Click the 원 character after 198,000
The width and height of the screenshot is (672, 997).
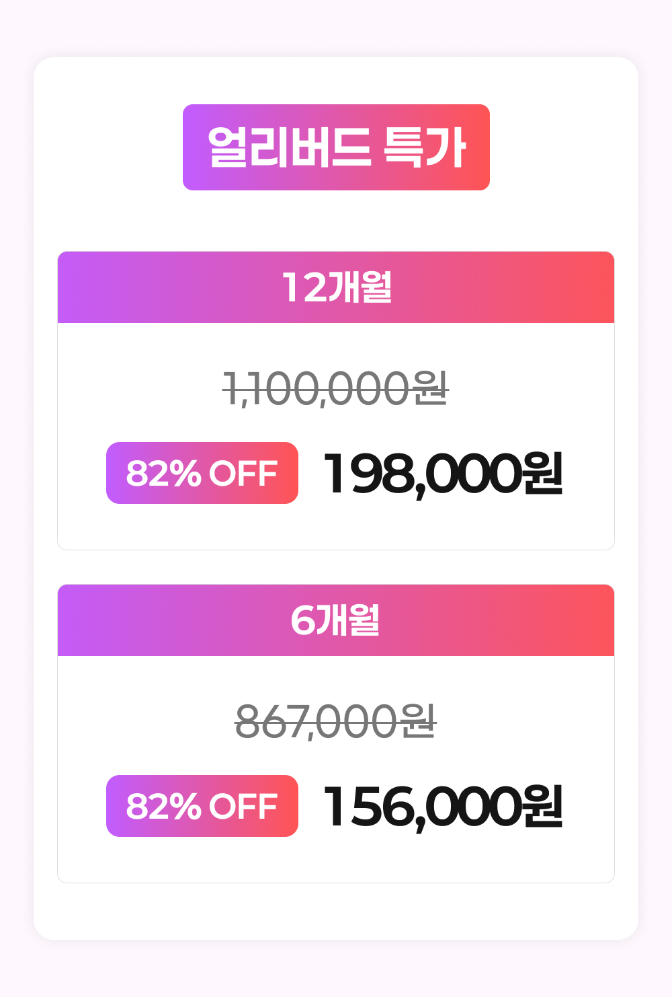543,474
